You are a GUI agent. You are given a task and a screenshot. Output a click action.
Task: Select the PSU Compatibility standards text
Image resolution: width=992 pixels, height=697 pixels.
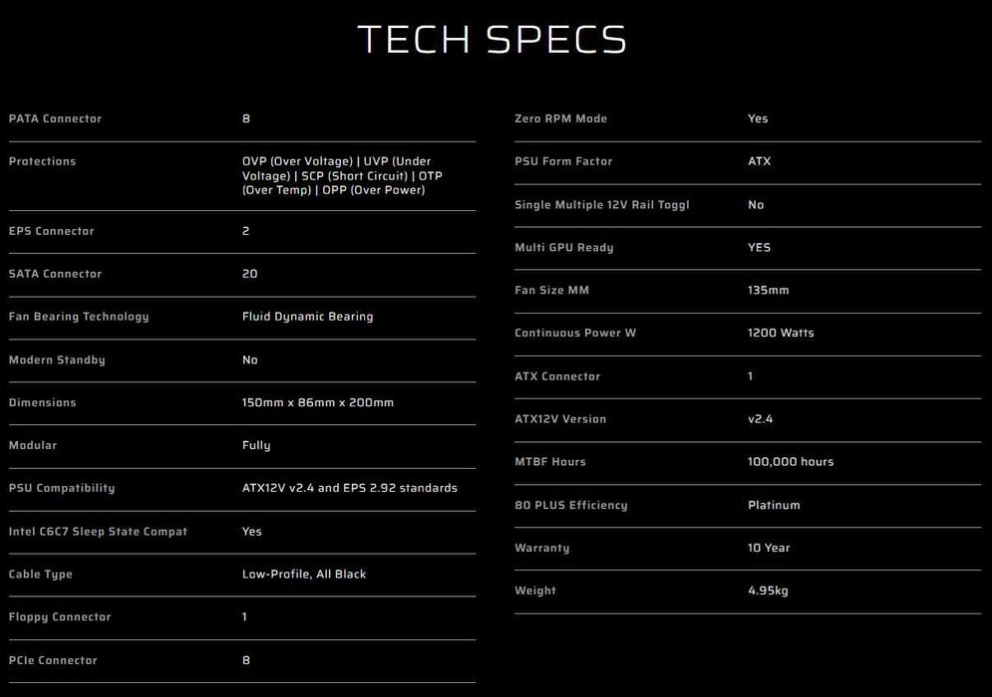coord(349,488)
